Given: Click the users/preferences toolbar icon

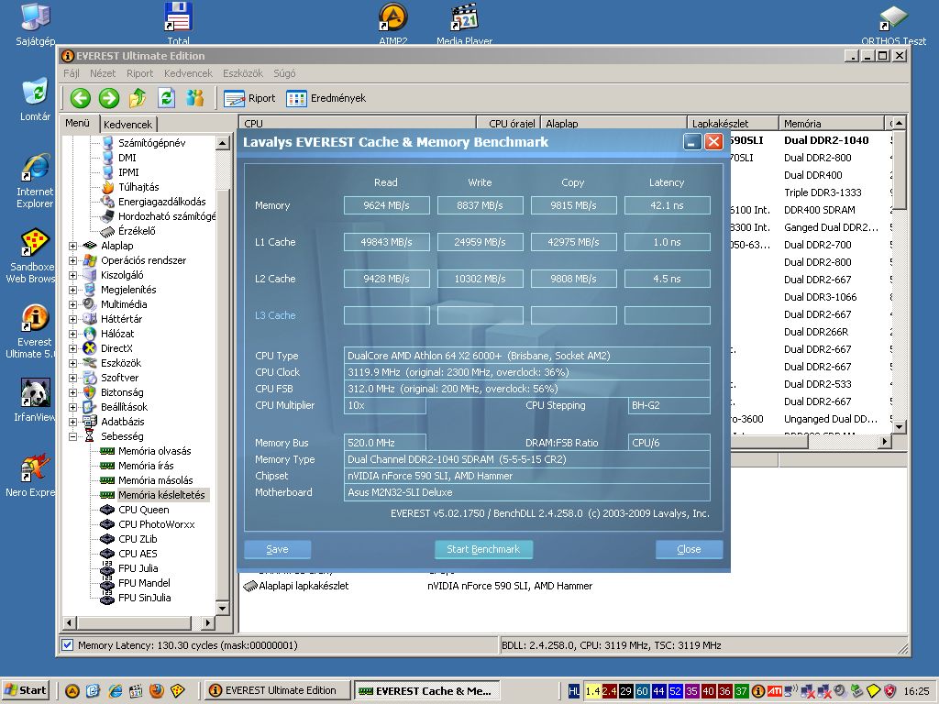Looking at the screenshot, I should click(x=194, y=98).
